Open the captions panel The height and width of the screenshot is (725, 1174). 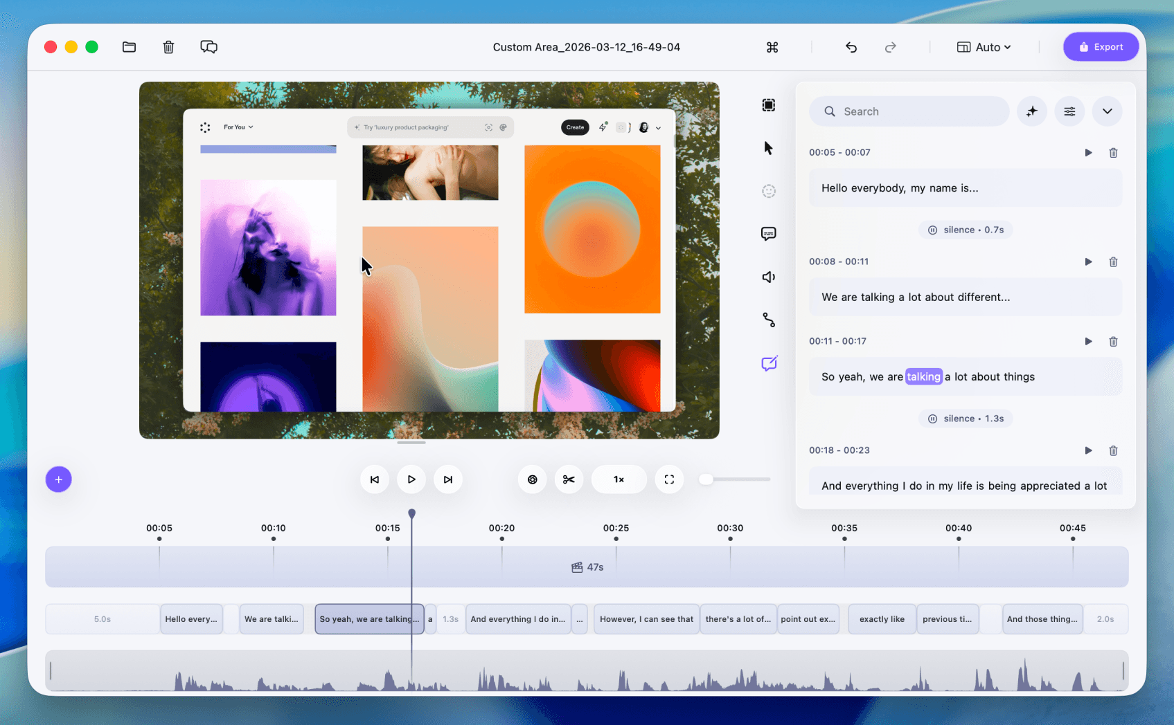pyautogui.click(x=769, y=234)
